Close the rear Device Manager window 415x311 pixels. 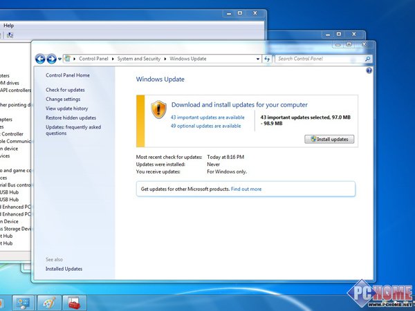pos(255,13)
